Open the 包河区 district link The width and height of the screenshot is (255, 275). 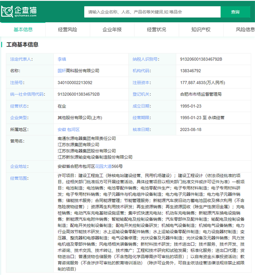pyautogui.click(x=74, y=129)
